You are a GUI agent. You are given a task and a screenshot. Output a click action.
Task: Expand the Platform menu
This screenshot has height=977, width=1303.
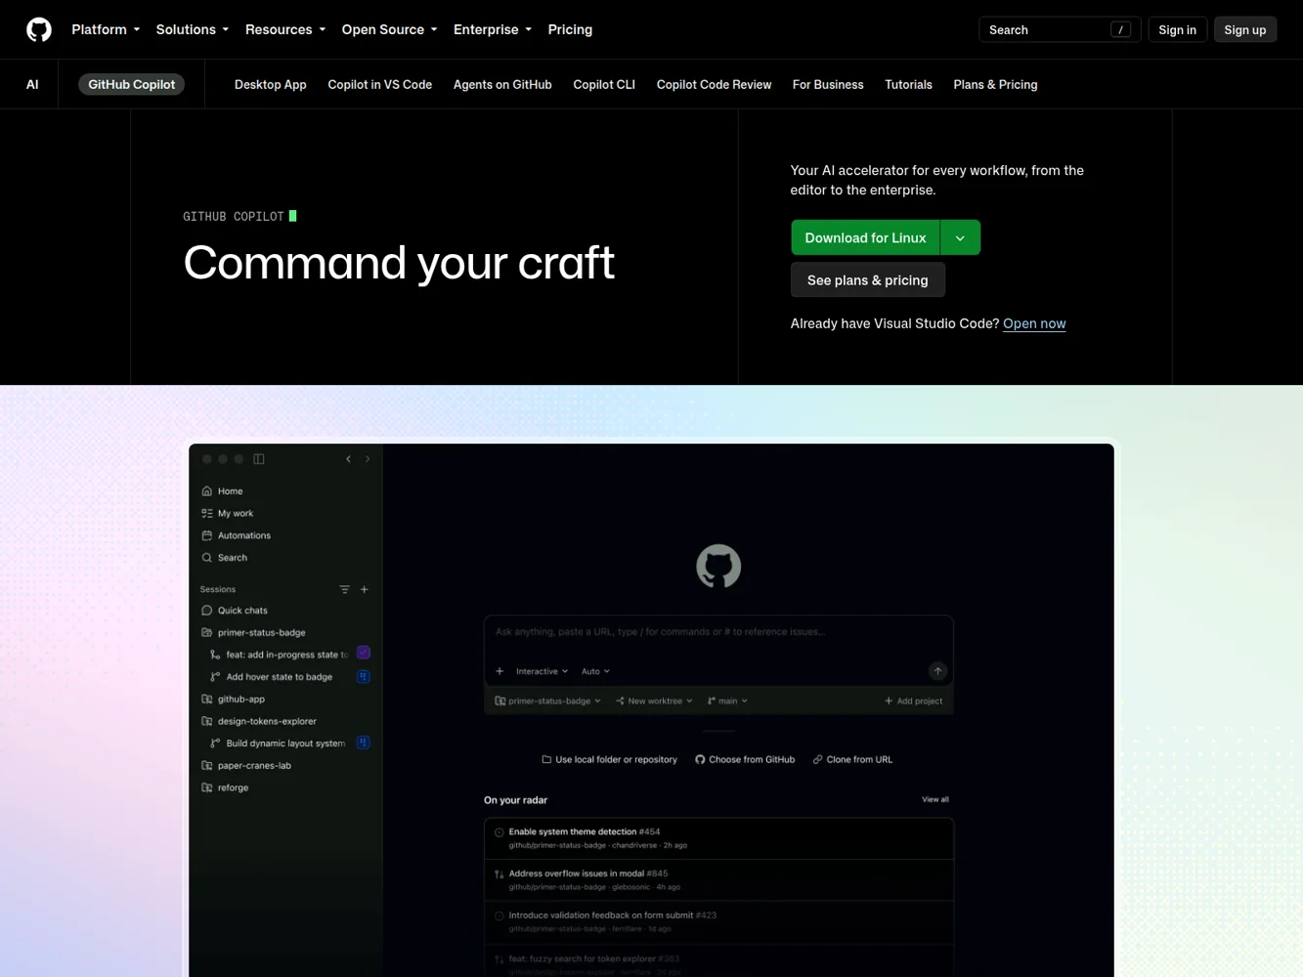[x=106, y=29]
